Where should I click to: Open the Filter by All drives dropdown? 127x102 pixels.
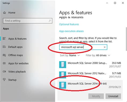(x=98, y=55)
